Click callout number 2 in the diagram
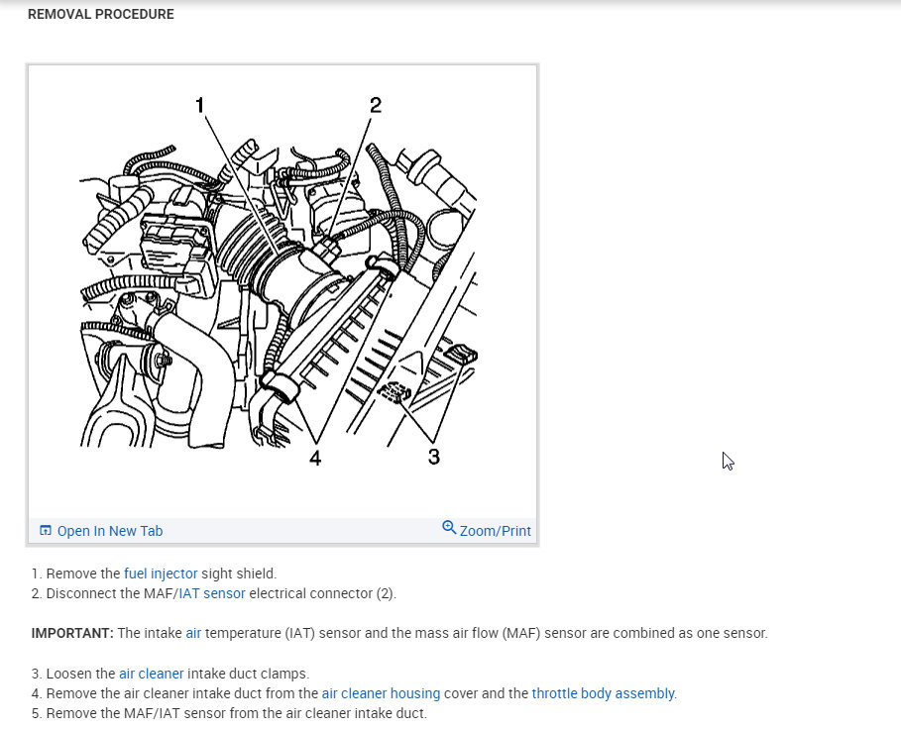The width and height of the screenshot is (901, 730). pos(376,105)
